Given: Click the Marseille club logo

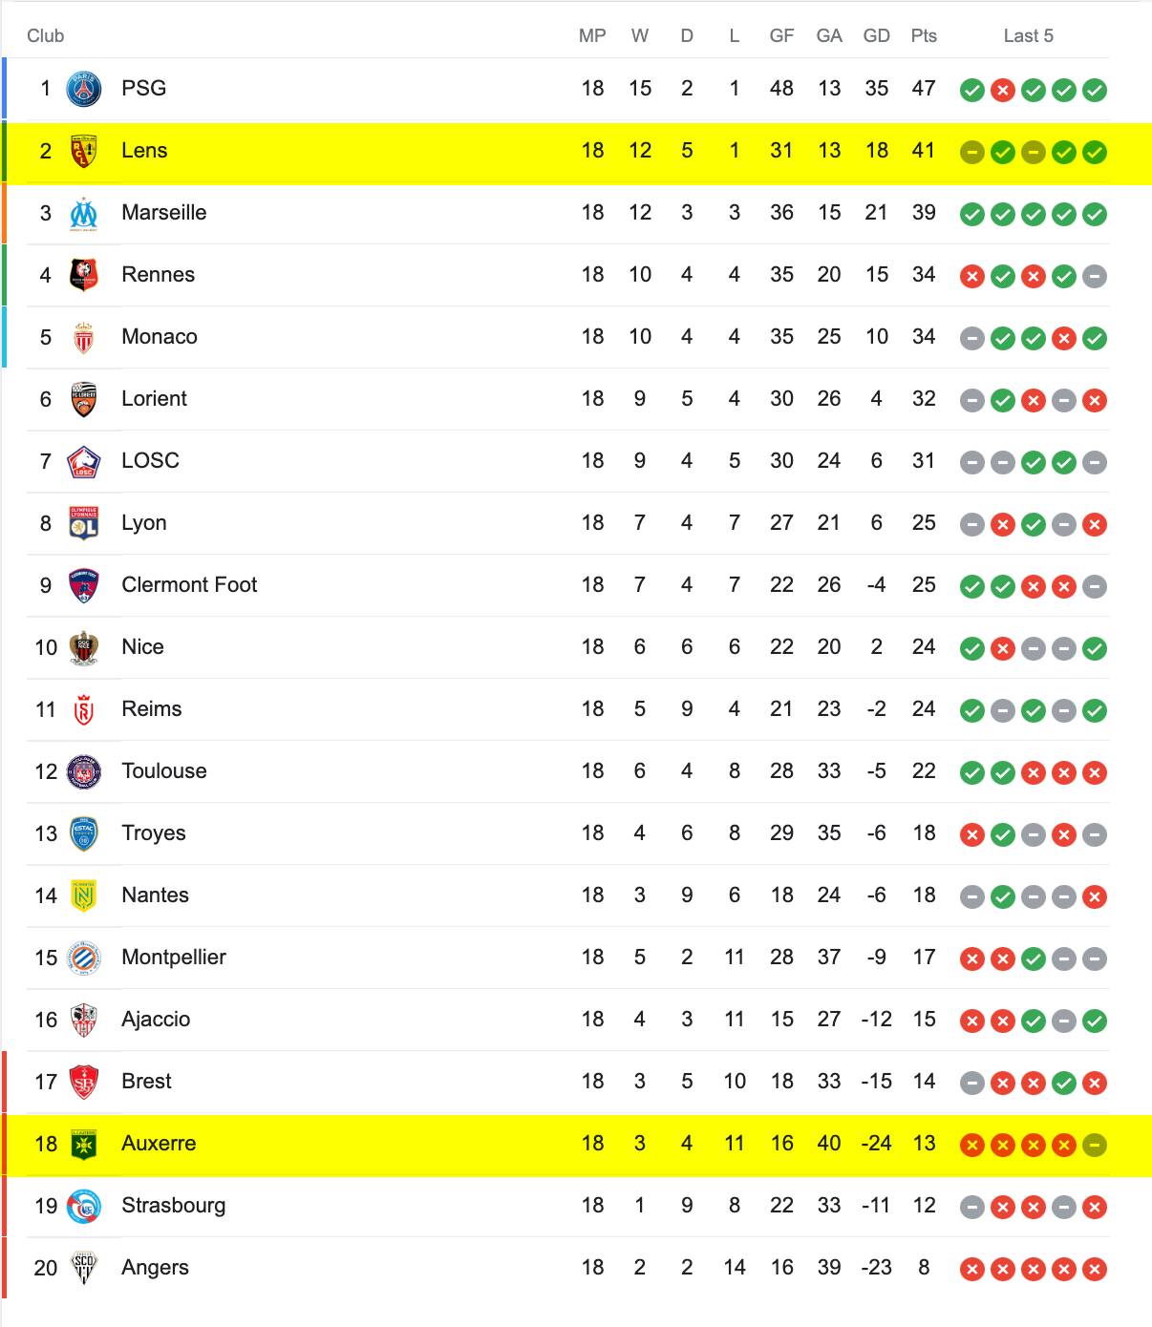Looking at the screenshot, I should 84,214.
